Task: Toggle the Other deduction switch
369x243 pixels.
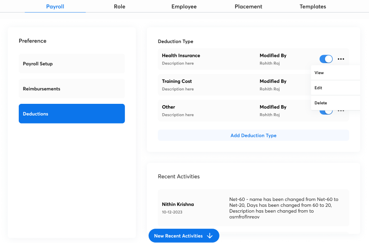Action: pyautogui.click(x=326, y=111)
